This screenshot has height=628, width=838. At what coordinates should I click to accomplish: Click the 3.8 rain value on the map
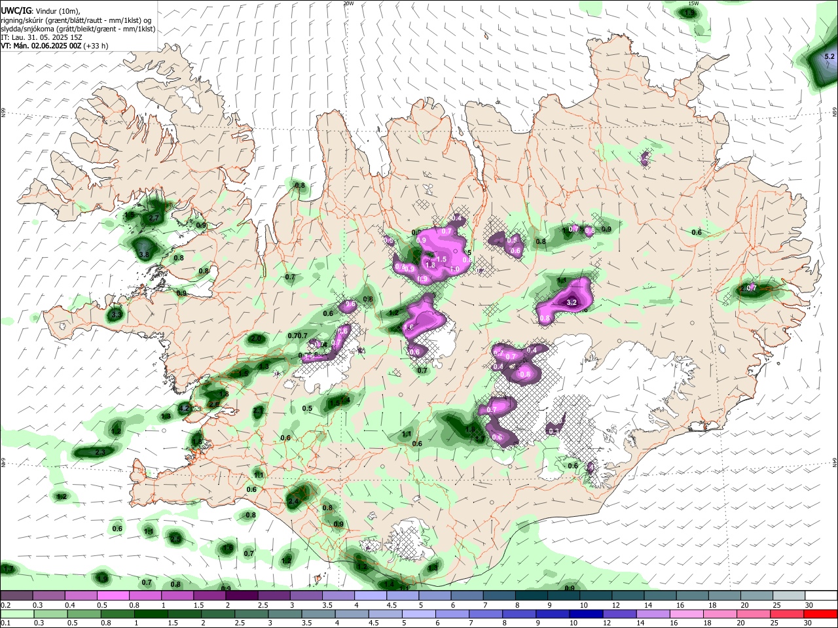pos(145,254)
